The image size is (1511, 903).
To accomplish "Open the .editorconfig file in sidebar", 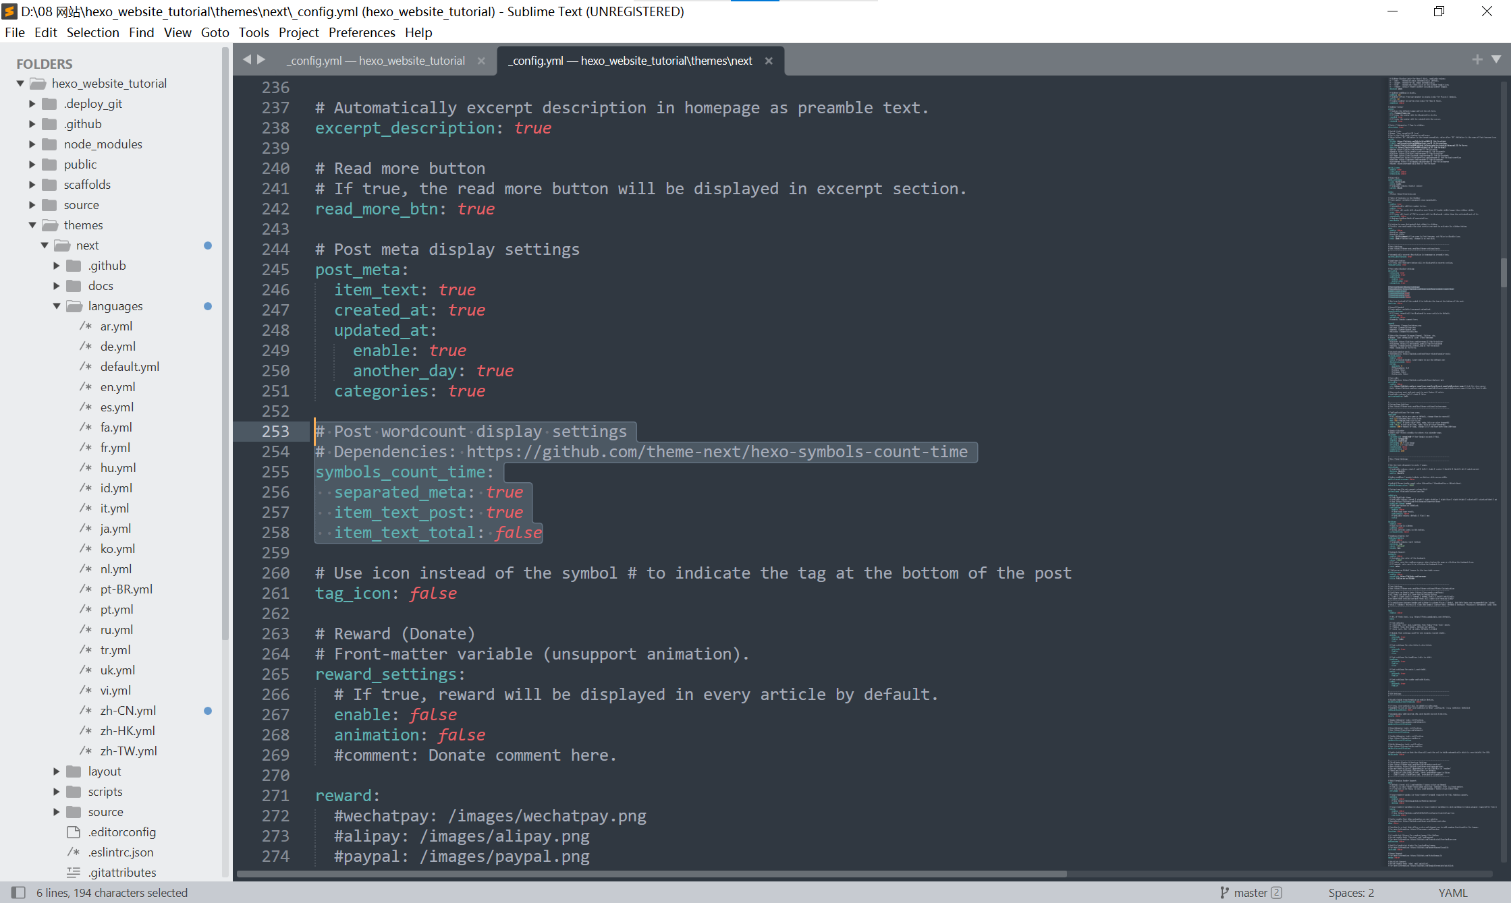I will coord(121,832).
